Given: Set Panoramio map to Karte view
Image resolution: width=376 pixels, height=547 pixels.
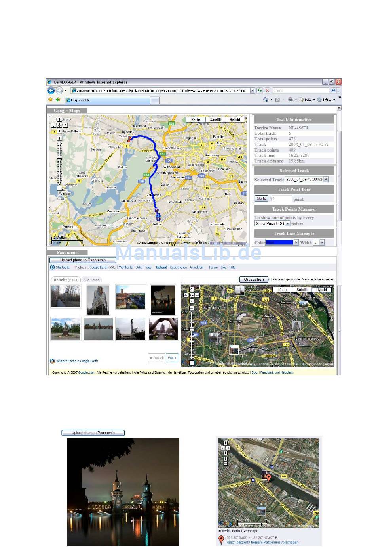Looking at the screenshot, I should [282, 290].
